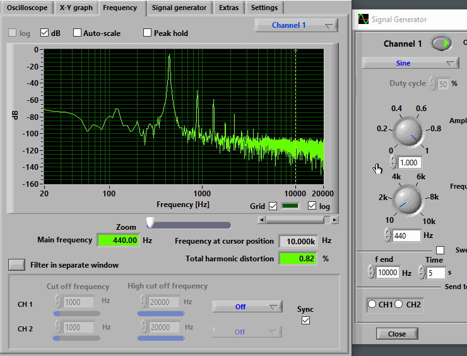Select the CH1 radio button
This screenshot has height=356, width=467.
click(x=372, y=304)
